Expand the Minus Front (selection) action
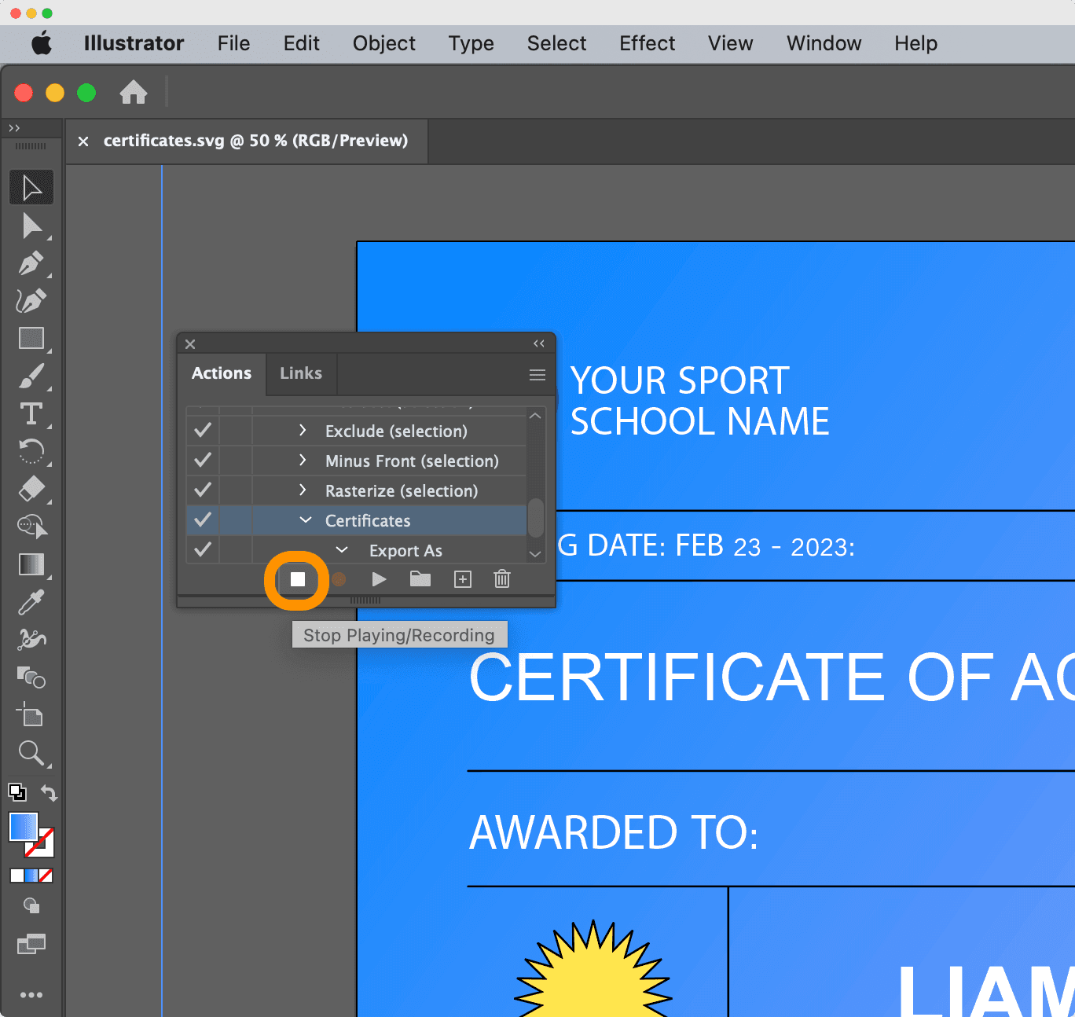Image resolution: width=1075 pixels, height=1017 pixels. click(303, 461)
